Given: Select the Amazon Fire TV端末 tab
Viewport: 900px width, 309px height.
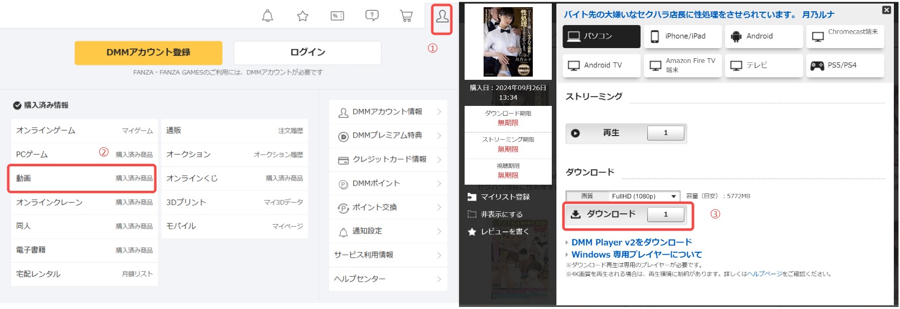Looking at the screenshot, I should click(x=683, y=65).
